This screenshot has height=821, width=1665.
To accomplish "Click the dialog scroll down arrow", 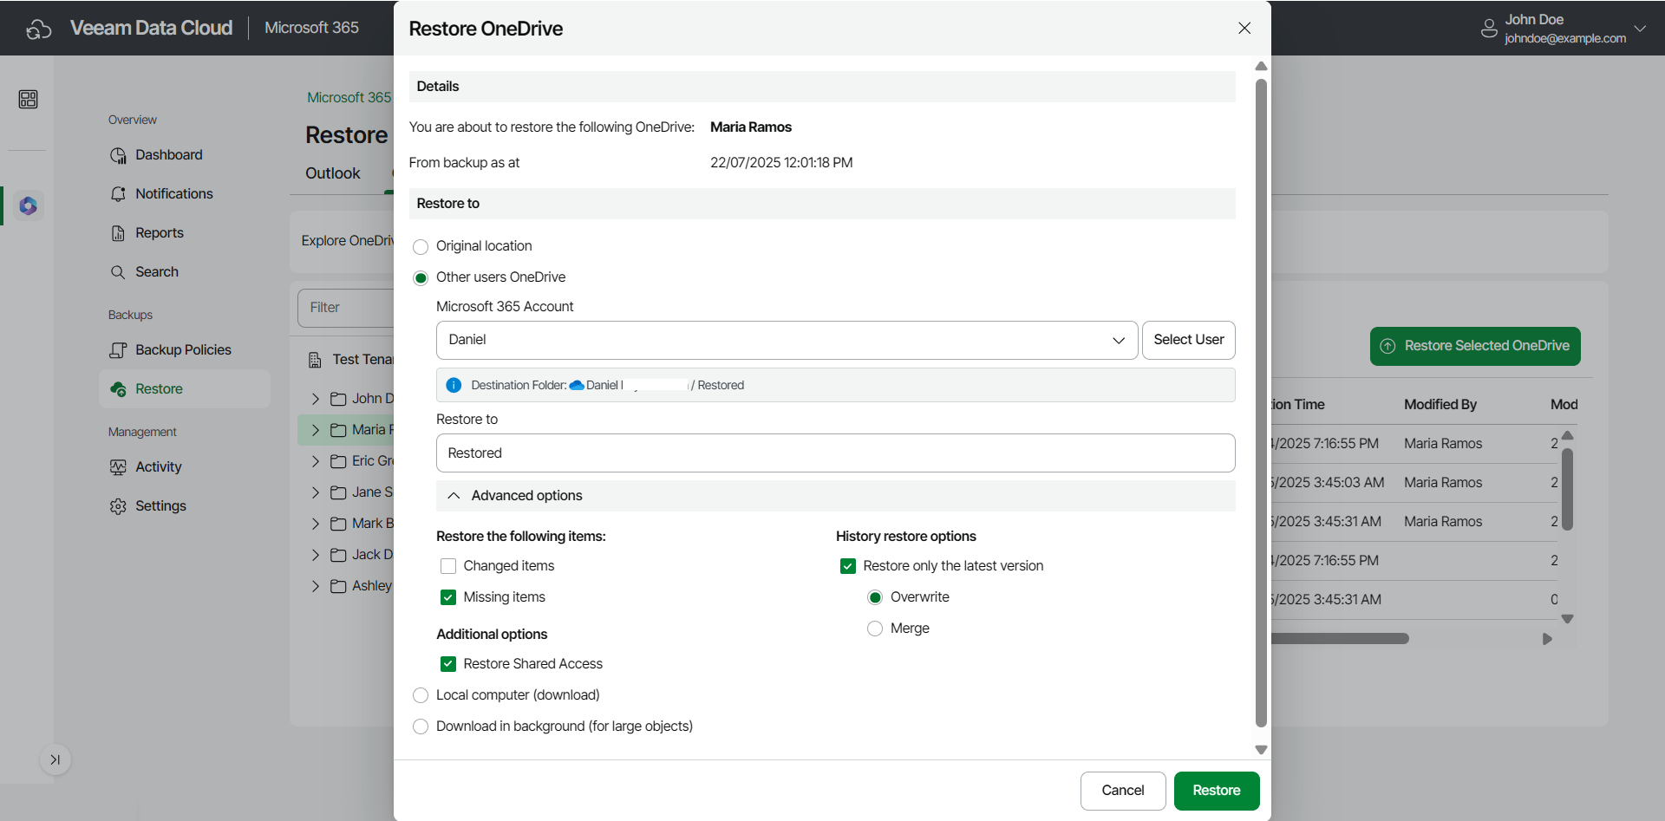I will (x=1261, y=750).
